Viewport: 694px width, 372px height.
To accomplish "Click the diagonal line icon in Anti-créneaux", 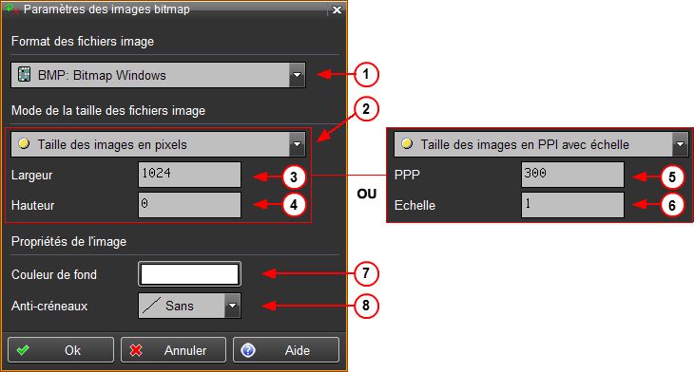I will point(151,306).
